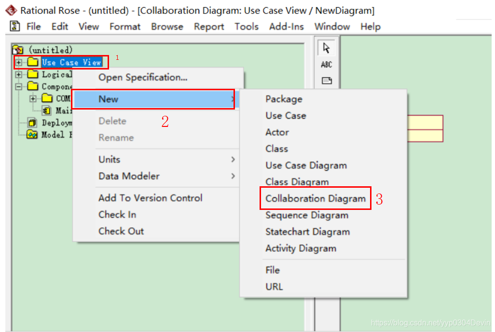Choose Add To Version Control
The height and width of the screenshot is (332, 495).
point(156,198)
